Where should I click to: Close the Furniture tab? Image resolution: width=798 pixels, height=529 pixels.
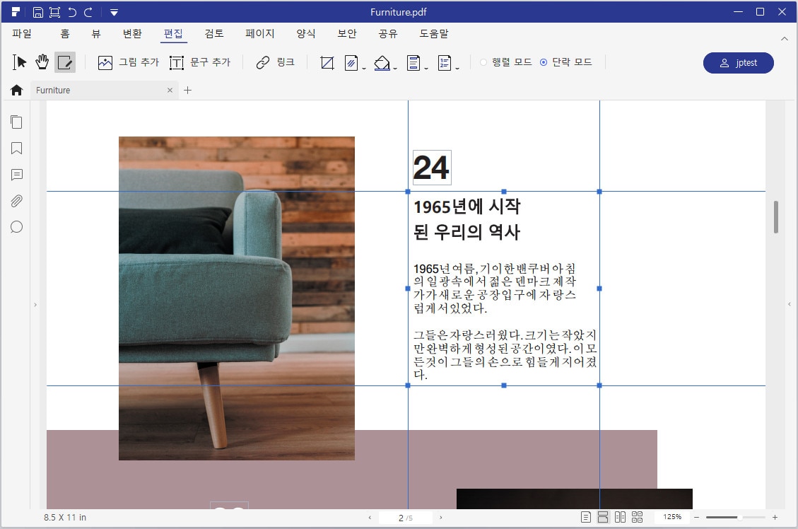coord(170,90)
